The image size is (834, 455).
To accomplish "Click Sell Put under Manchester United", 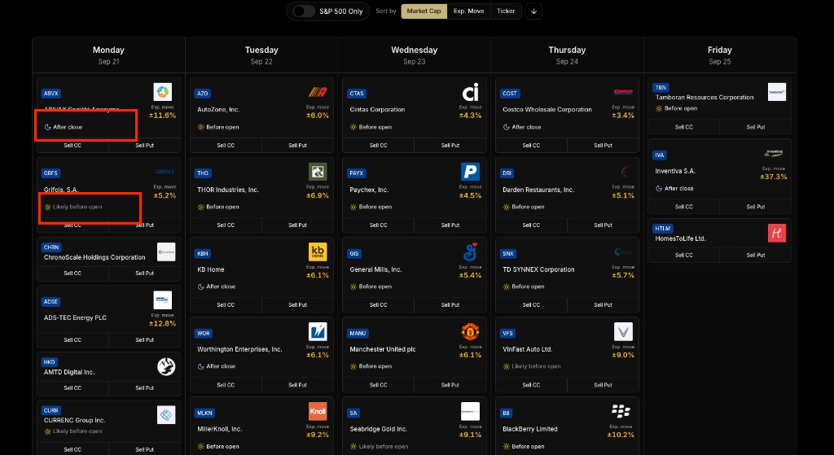I will (x=450, y=385).
